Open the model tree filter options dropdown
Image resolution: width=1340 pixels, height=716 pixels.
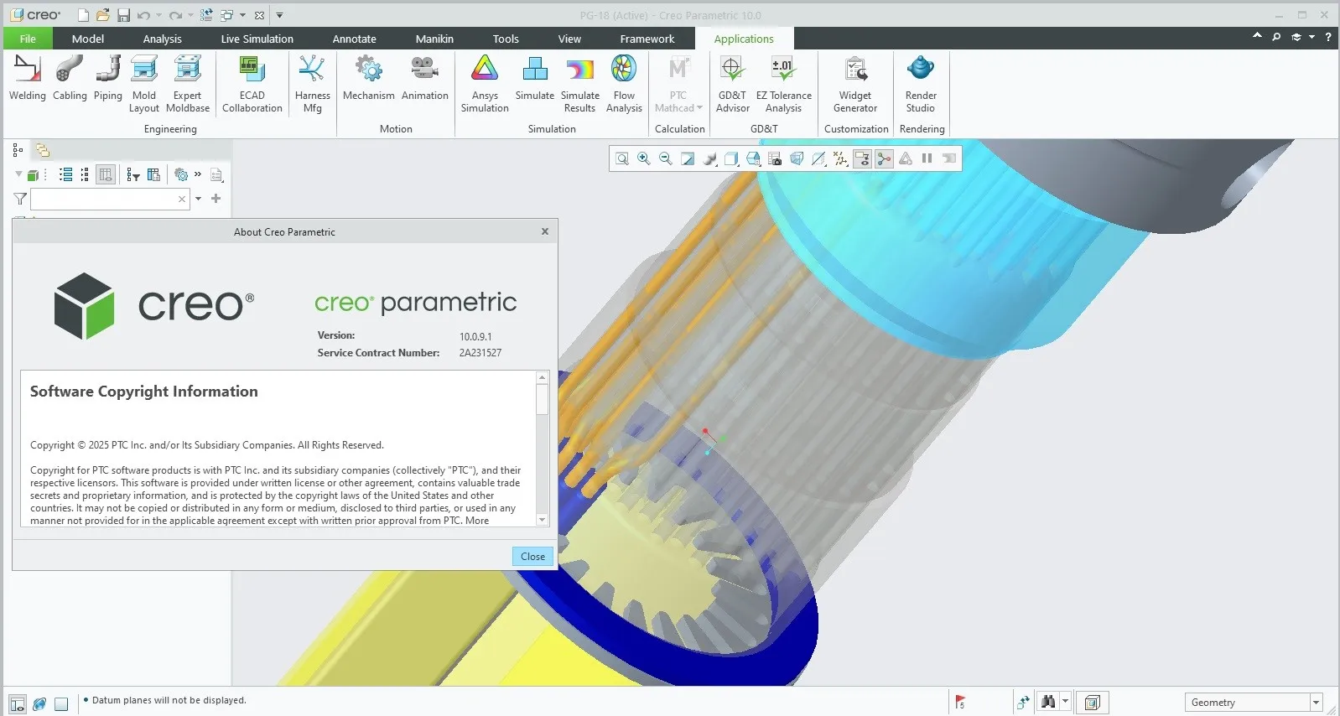pyautogui.click(x=199, y=199)
